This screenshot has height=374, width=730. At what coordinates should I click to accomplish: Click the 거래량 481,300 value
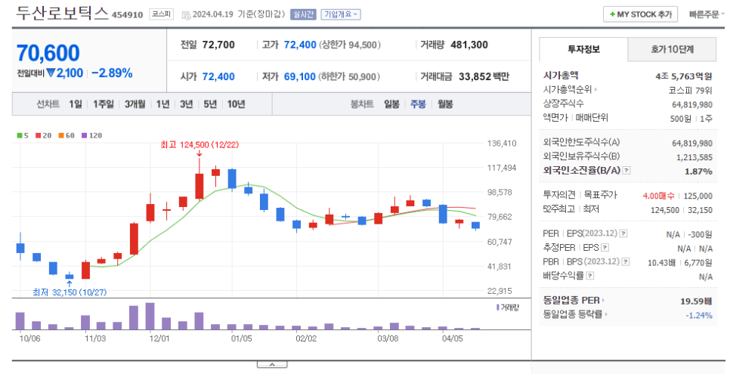tap(469, 45)
